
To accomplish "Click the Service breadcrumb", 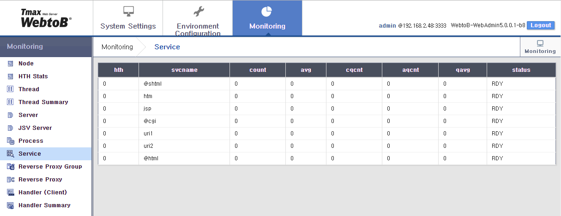I will click(x=167, y=47).
